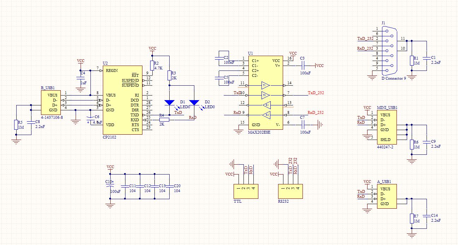This screenshot has height=245, width=458.
Task: Select polarized capacitor C6
Action: coord(91,119)
